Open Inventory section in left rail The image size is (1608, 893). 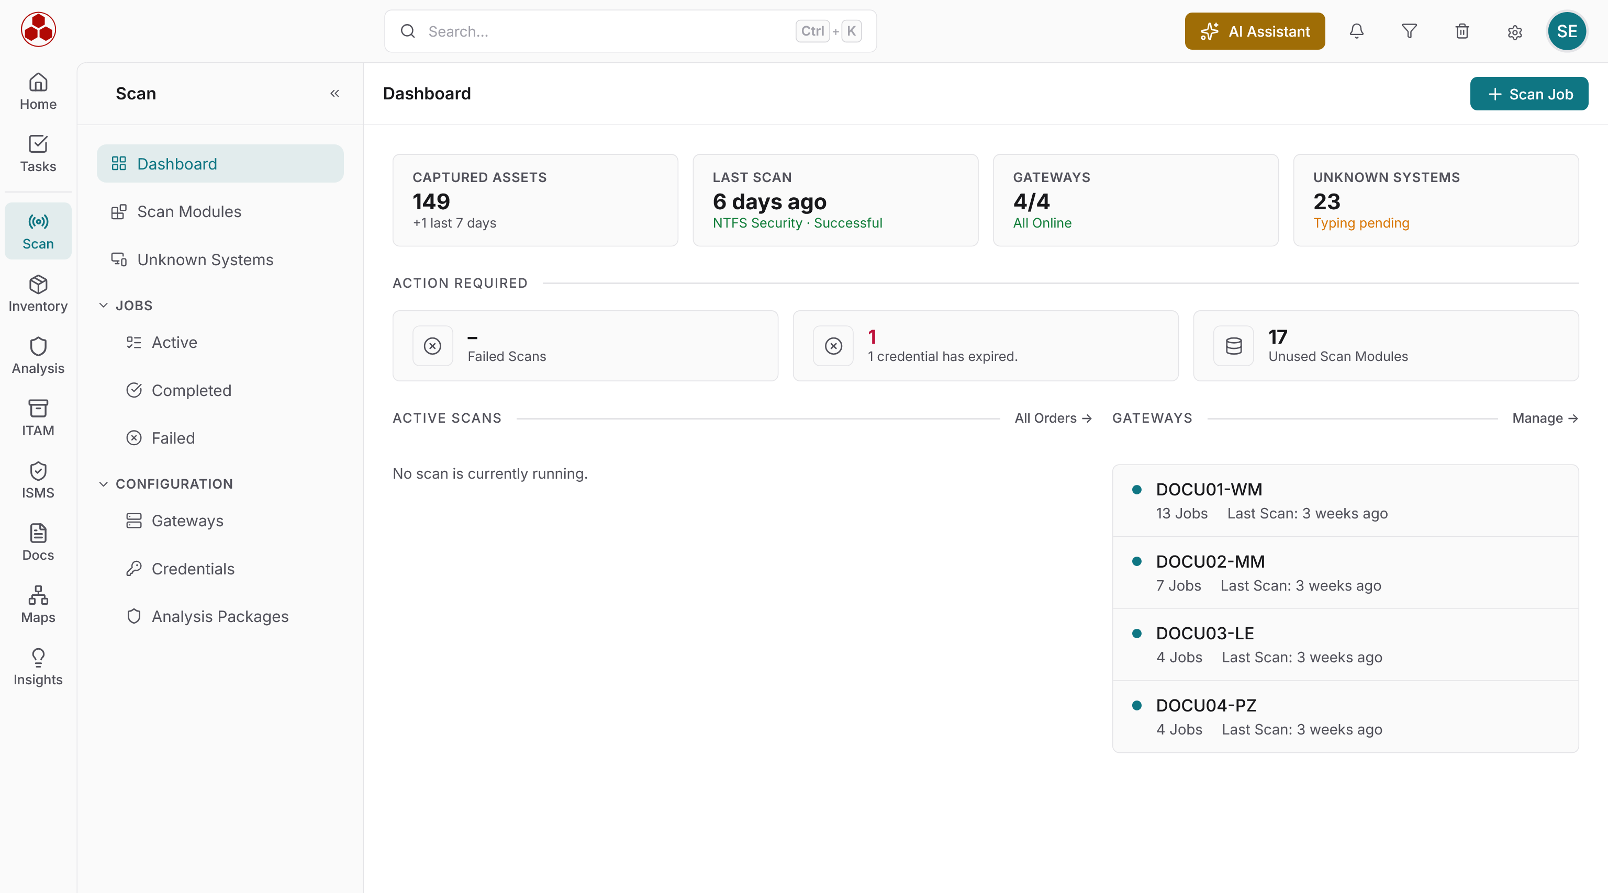coord(38,293)
